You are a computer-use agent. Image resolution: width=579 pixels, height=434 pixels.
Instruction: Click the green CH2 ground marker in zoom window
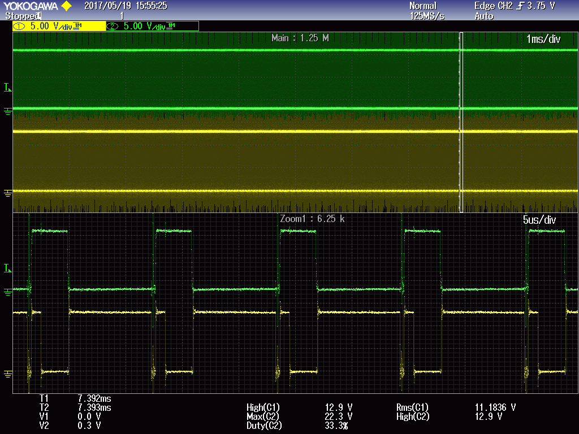[7, 292]
